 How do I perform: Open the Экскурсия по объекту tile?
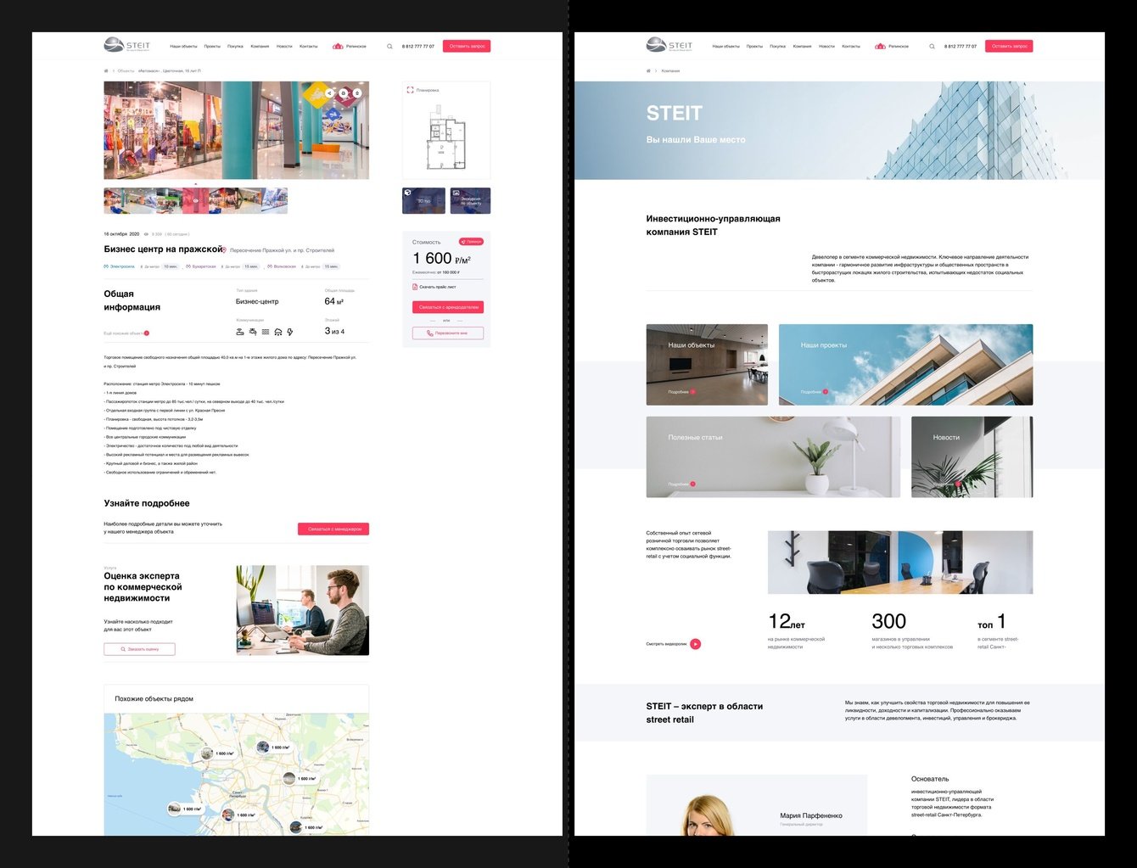[470, 200]
